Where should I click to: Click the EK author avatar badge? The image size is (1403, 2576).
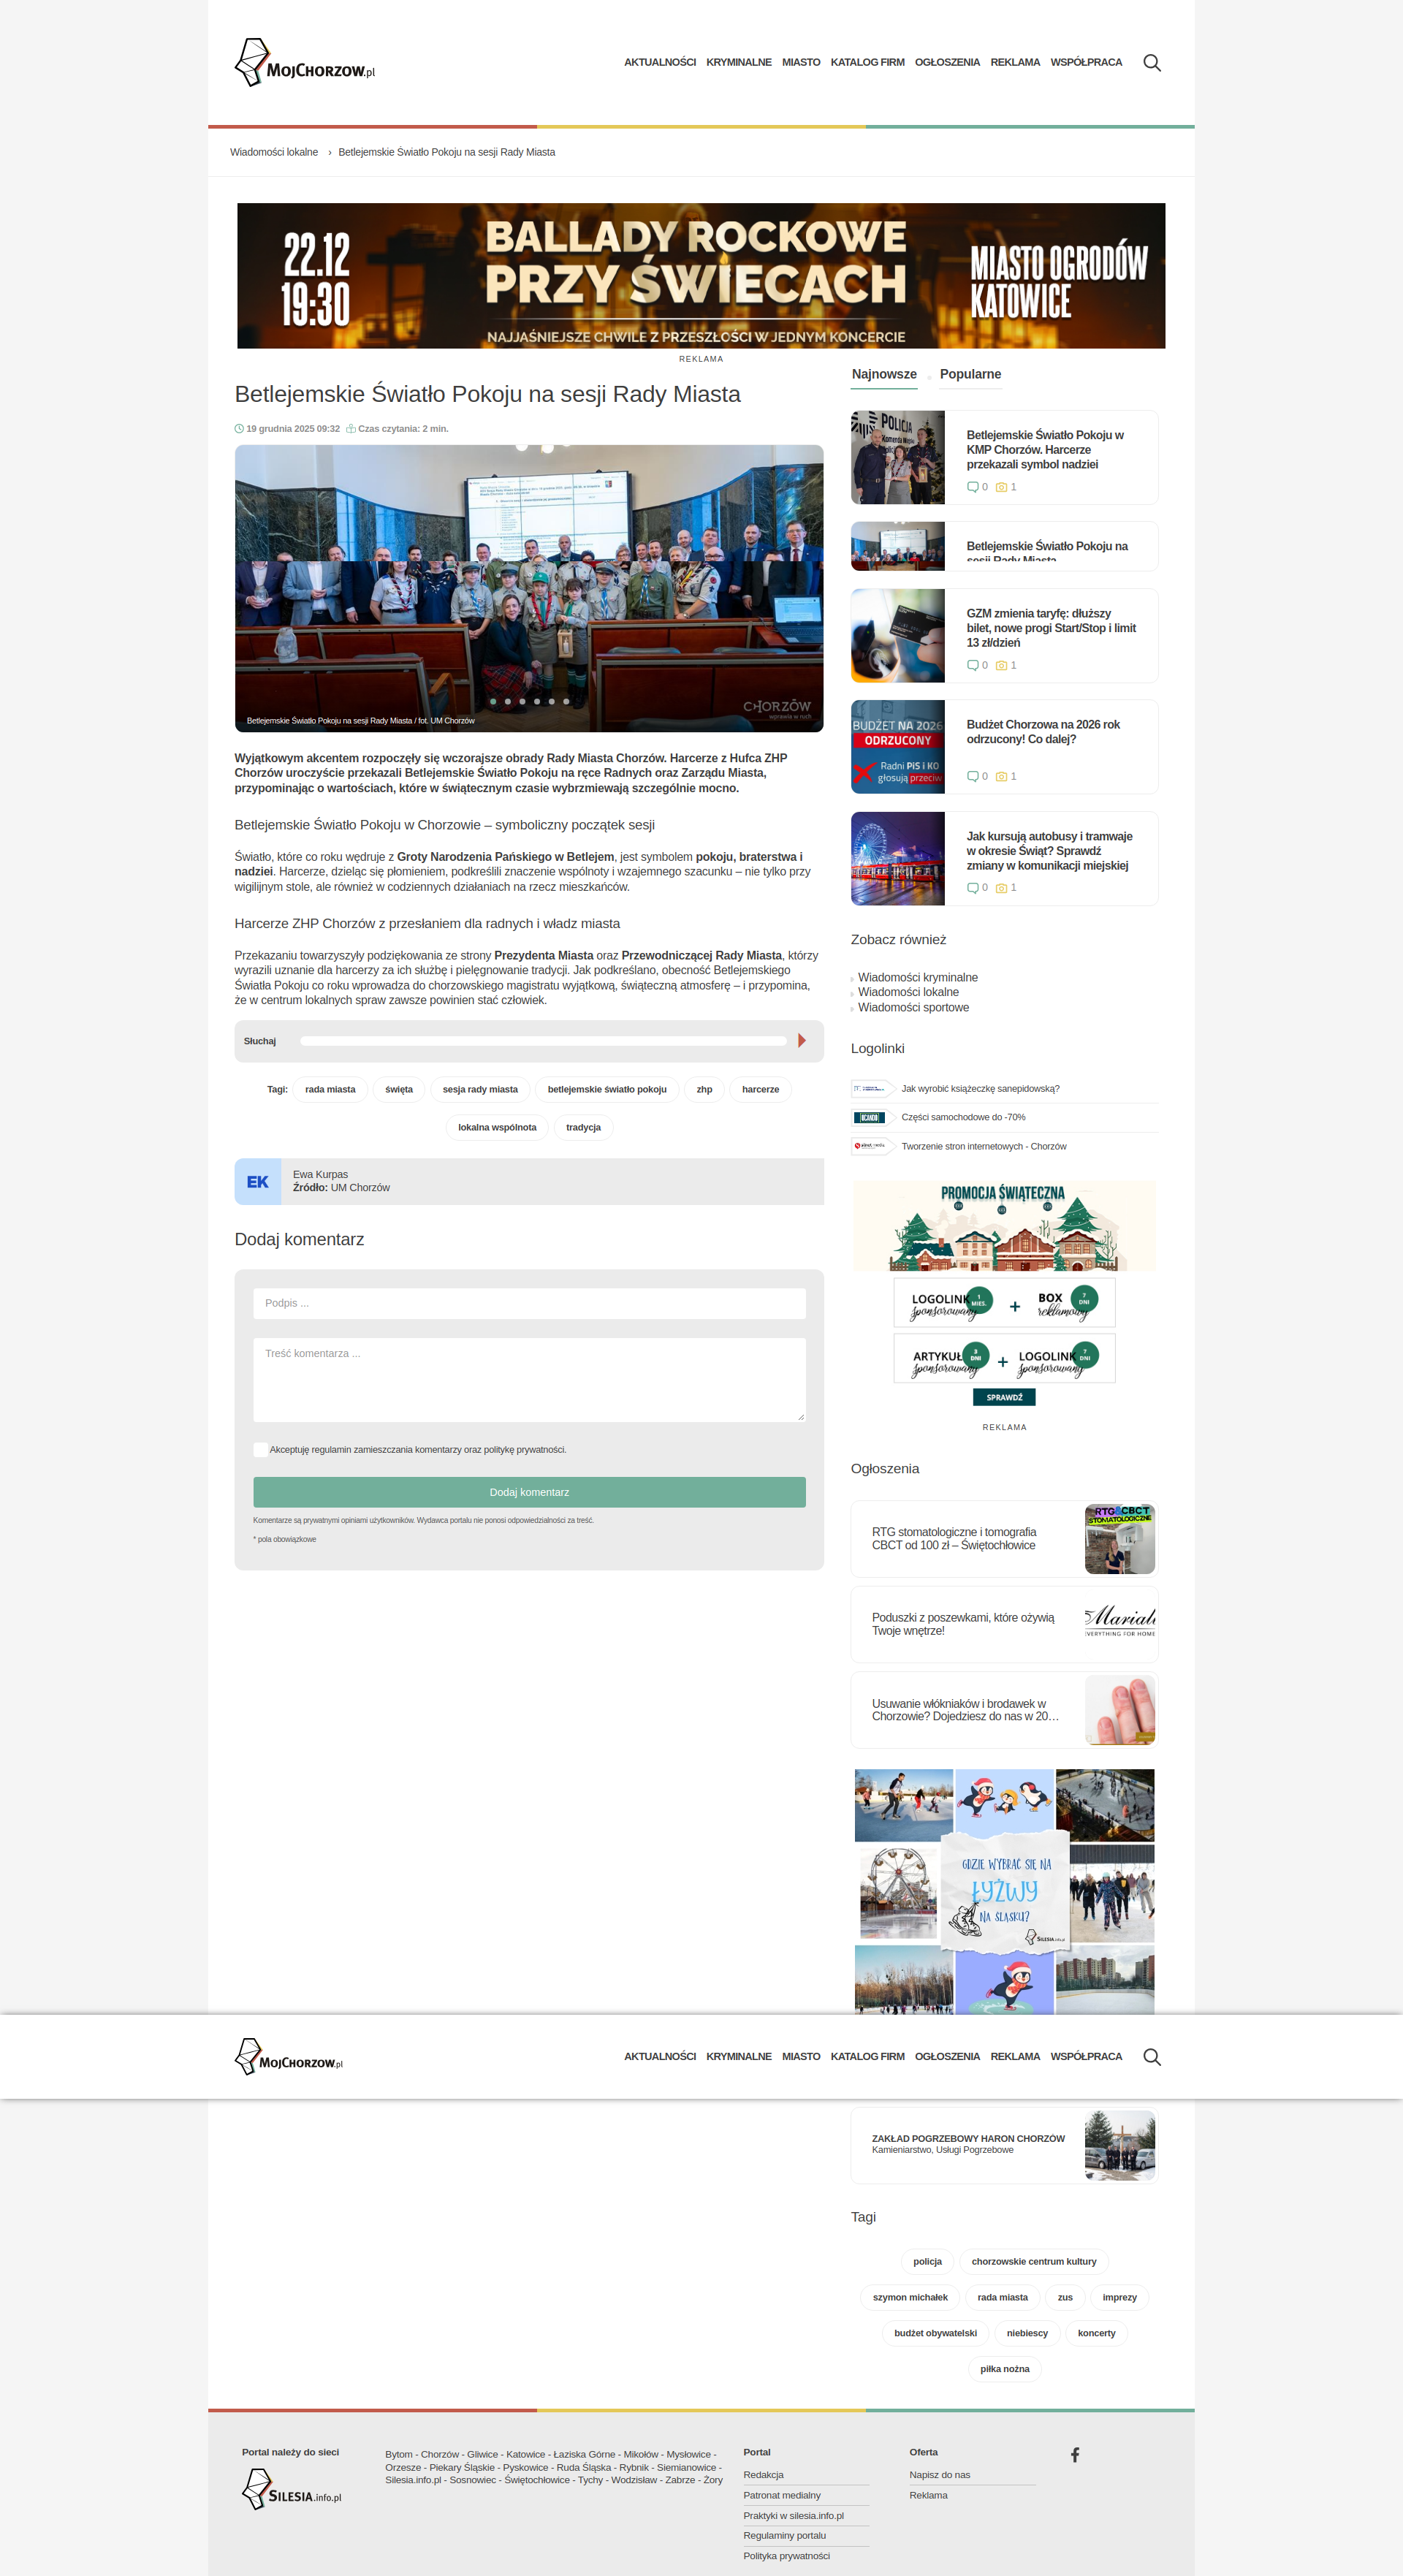pos(257,1182)
